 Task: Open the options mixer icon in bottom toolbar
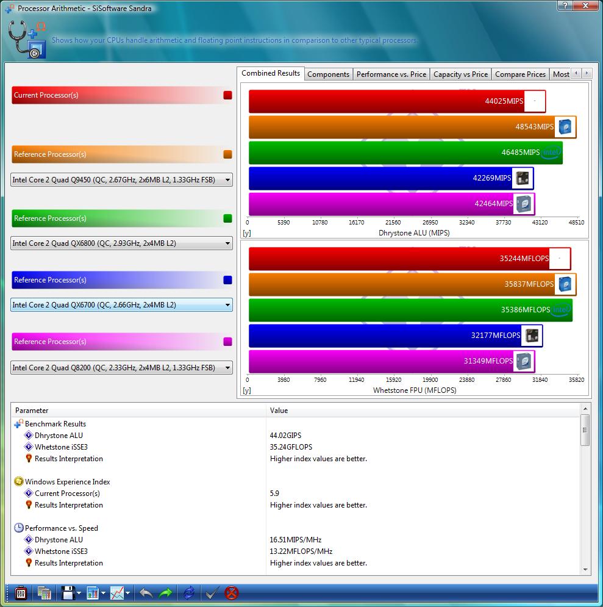pyautogui.click(x=21, y=593)
